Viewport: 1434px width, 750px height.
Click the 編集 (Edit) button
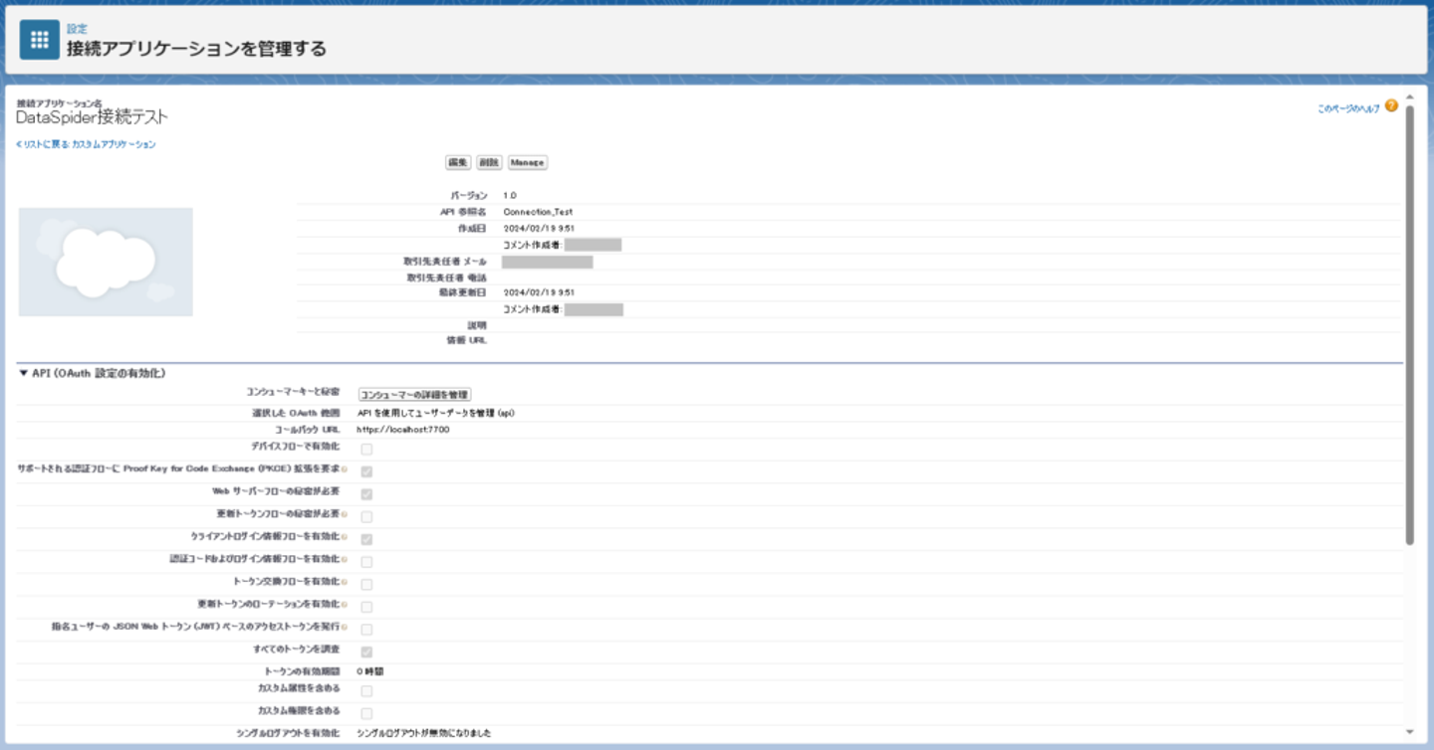(457, 162)
